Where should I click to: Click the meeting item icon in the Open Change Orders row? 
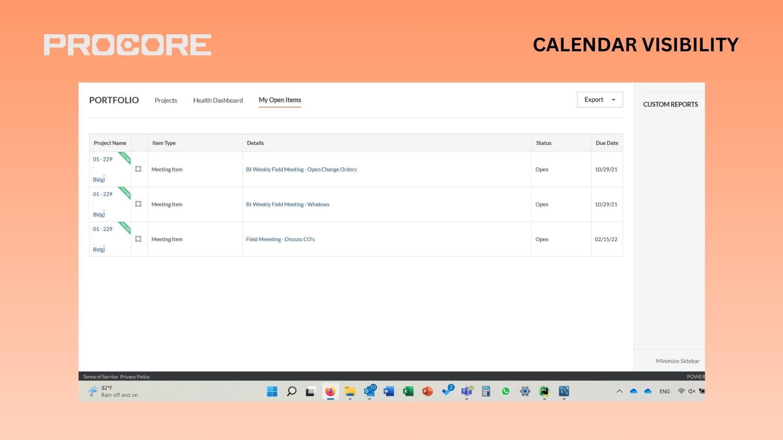[138, 169]
